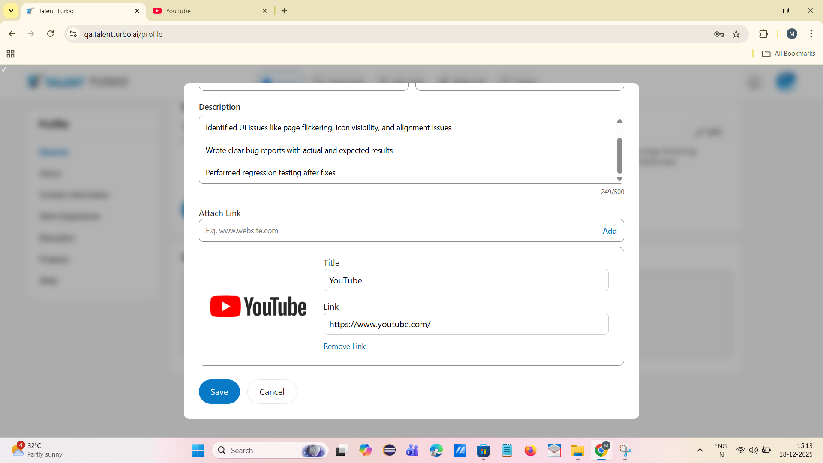Reload the Talent Turbo page

coord(51,34)
